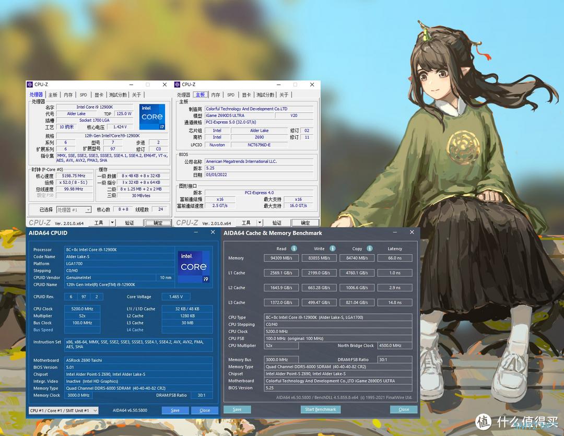This screenshot has height=436, width=564.
Task: Click the North Bridge Clock value '4500.0 MHz'
Action: 395,346
